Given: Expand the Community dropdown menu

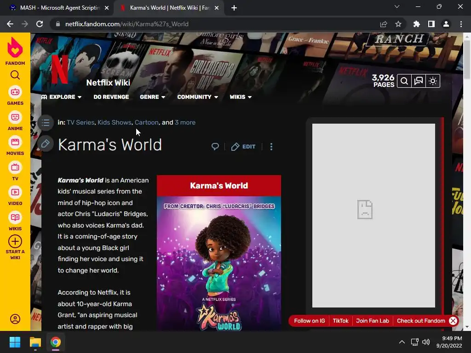Looking at the screenshot, I should tap(197, 97).
